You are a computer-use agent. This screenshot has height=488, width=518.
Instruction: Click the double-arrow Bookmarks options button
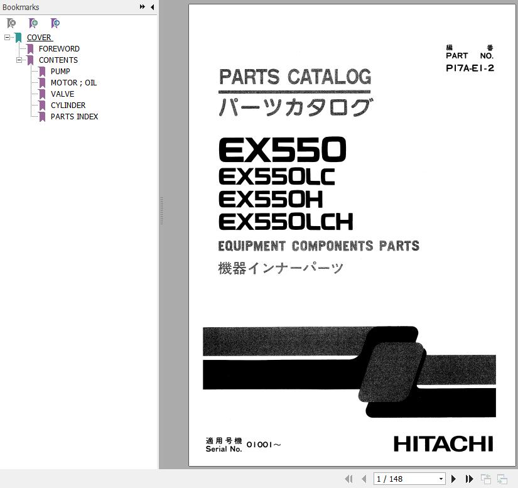(143, 7)
